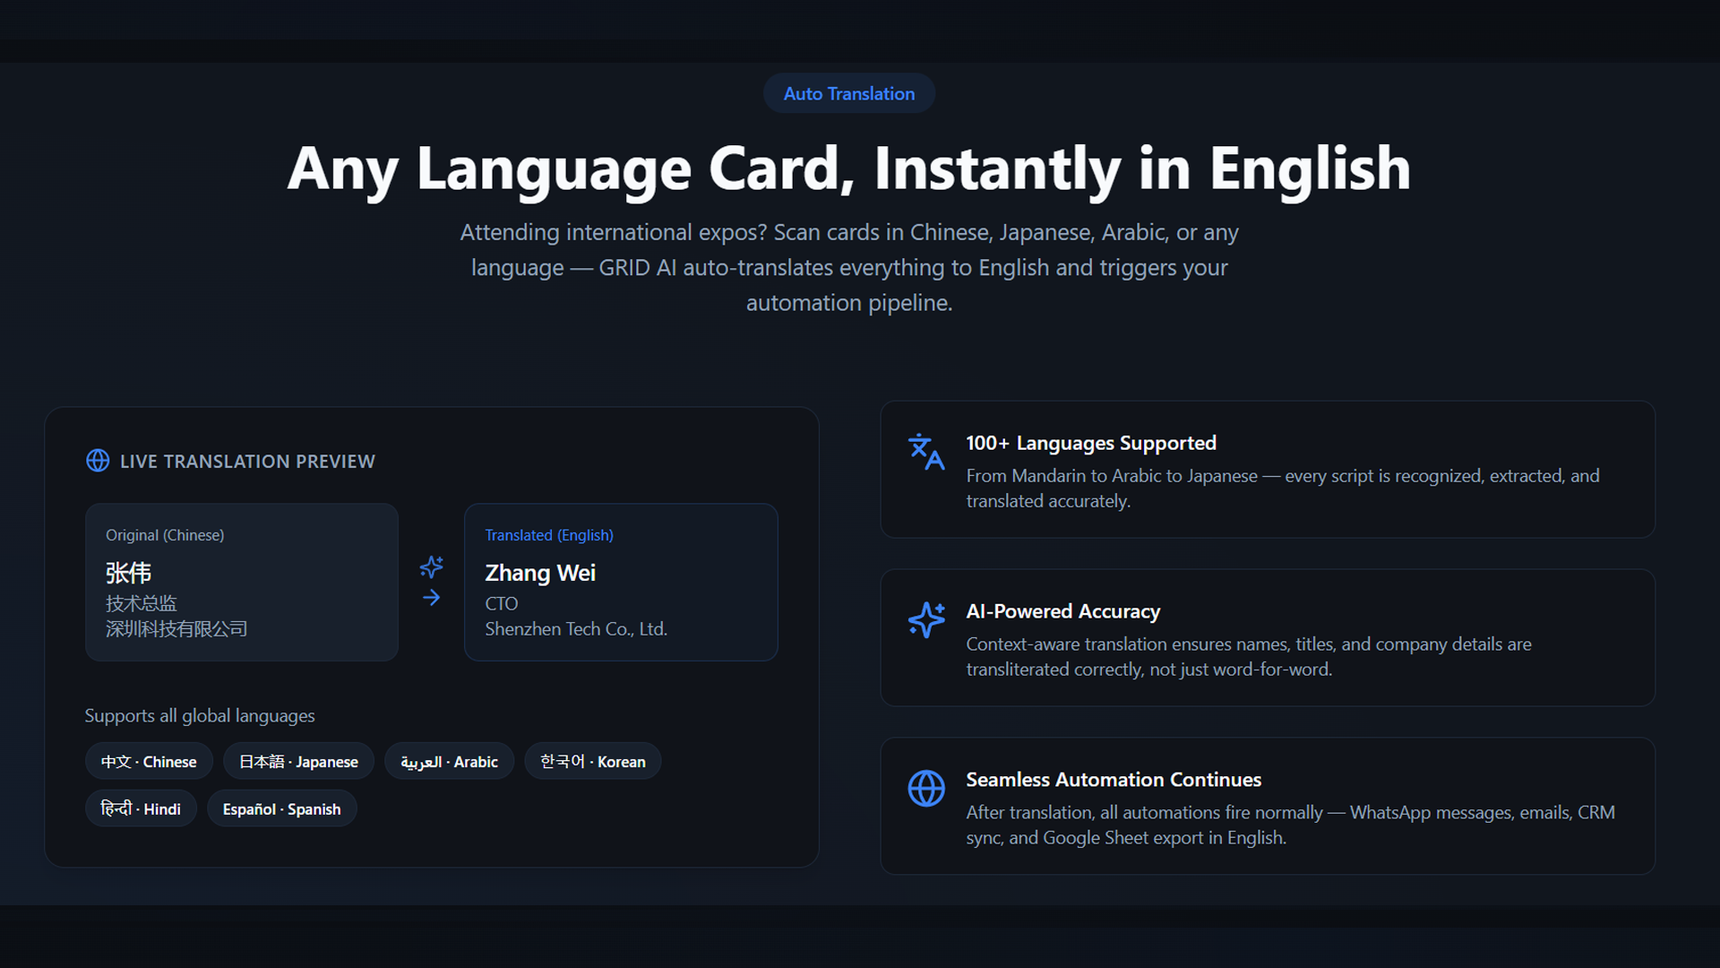Click the Auto Translation badge
Screen dimensions: 1720x968
click(x=848, y=93)
